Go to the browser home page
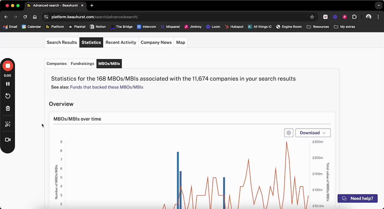The width and height of the screenshot is (384, 209). 35,17
